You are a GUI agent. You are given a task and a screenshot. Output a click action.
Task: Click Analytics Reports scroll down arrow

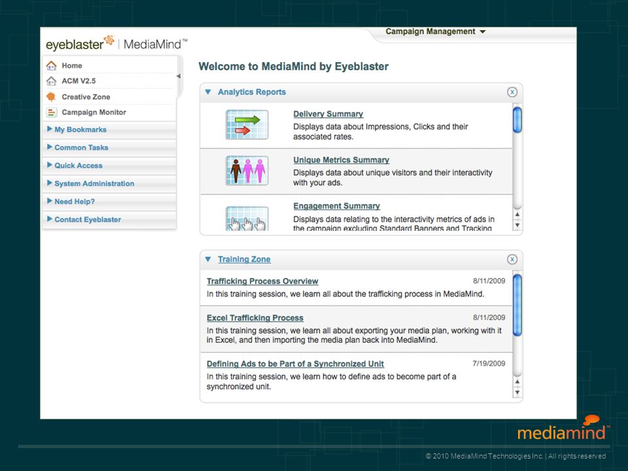(x=517, y=225)
